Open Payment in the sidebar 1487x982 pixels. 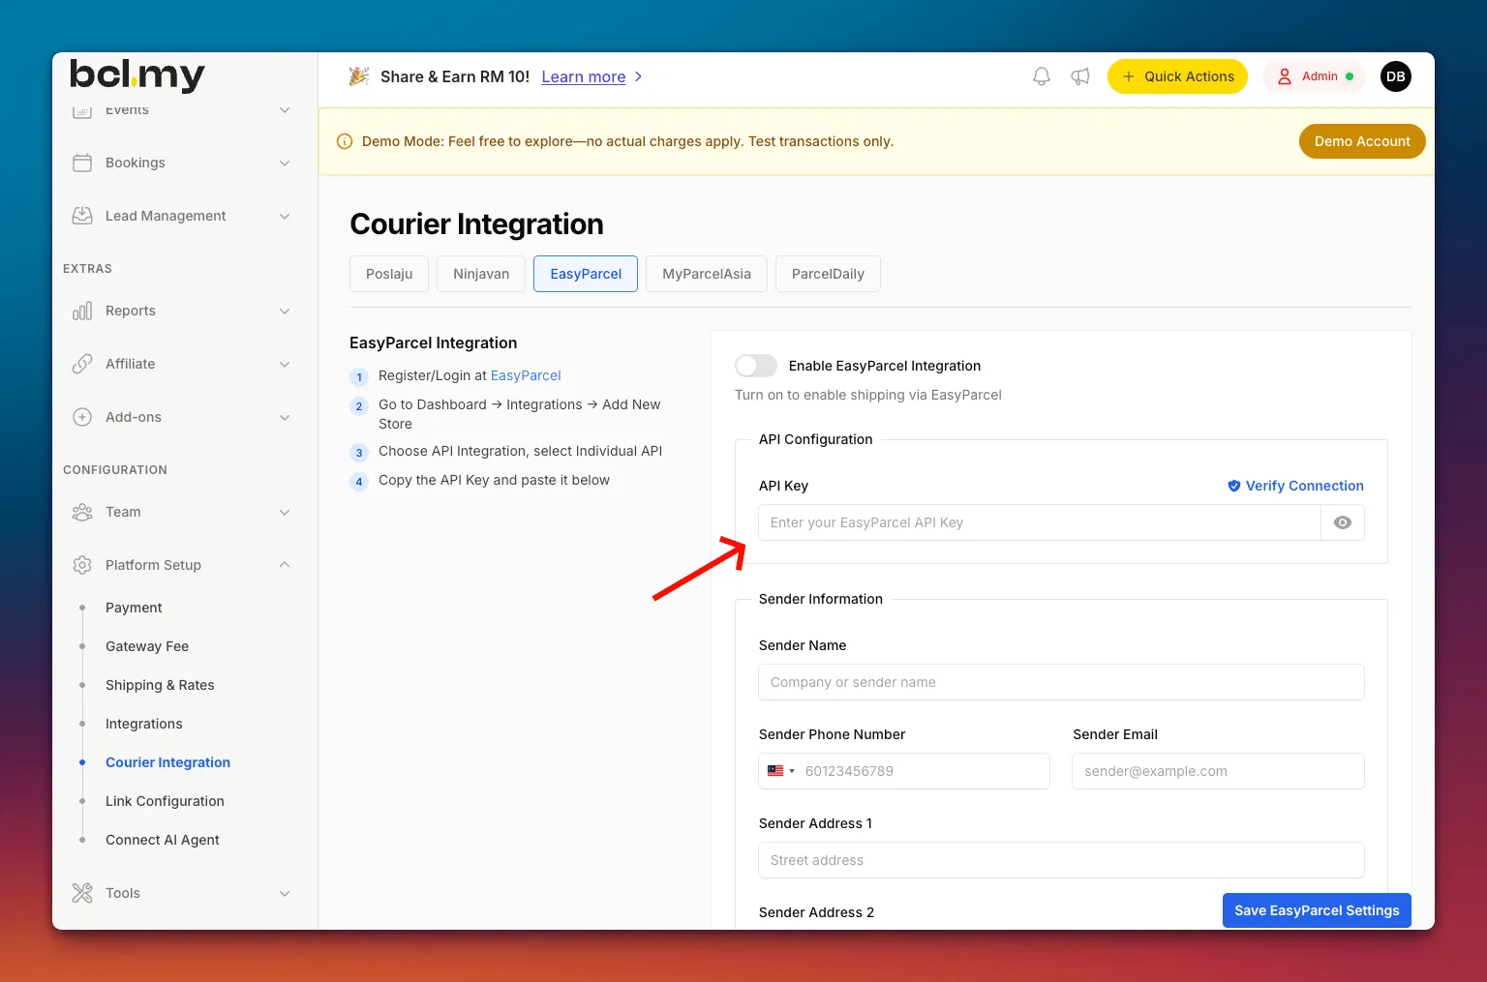click(134, 608)
